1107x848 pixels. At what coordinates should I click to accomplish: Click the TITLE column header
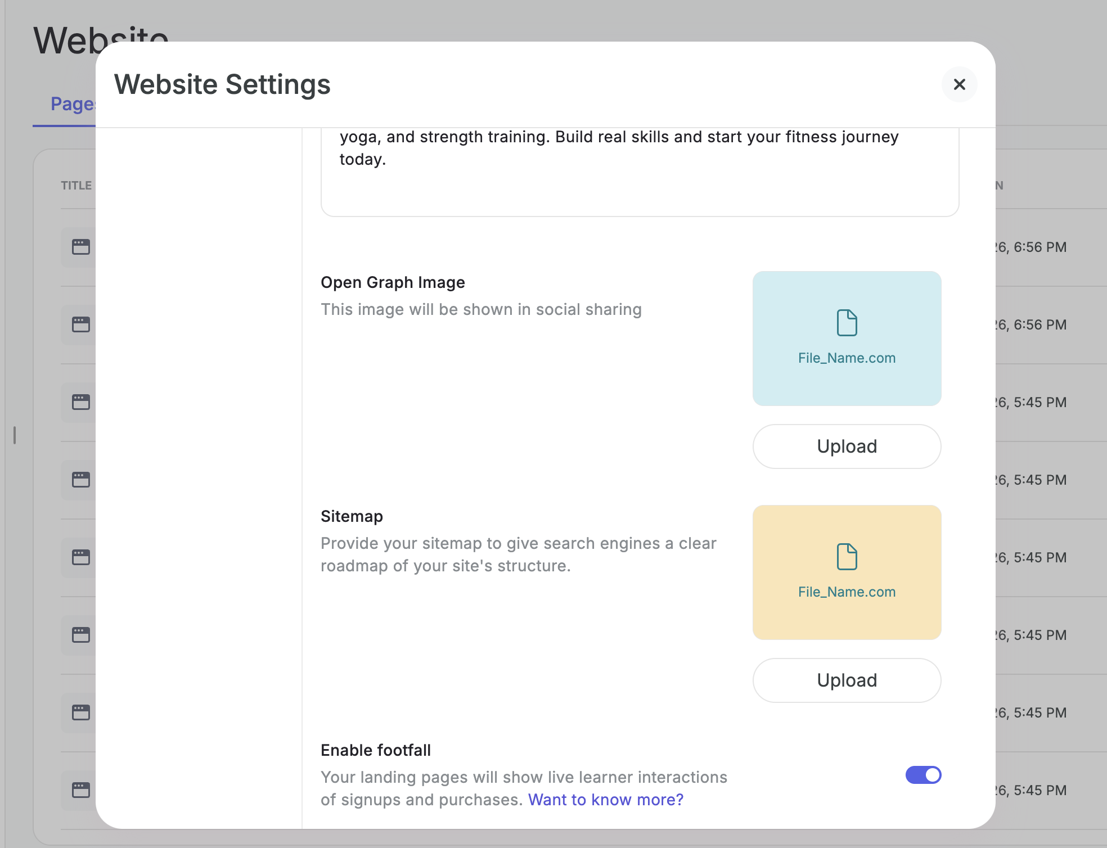[x=76, y=186]
